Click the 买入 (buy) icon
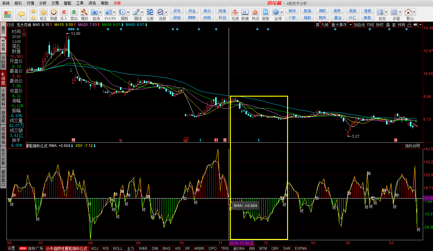This screenshot has width=433, height=251. click(64, 12)
